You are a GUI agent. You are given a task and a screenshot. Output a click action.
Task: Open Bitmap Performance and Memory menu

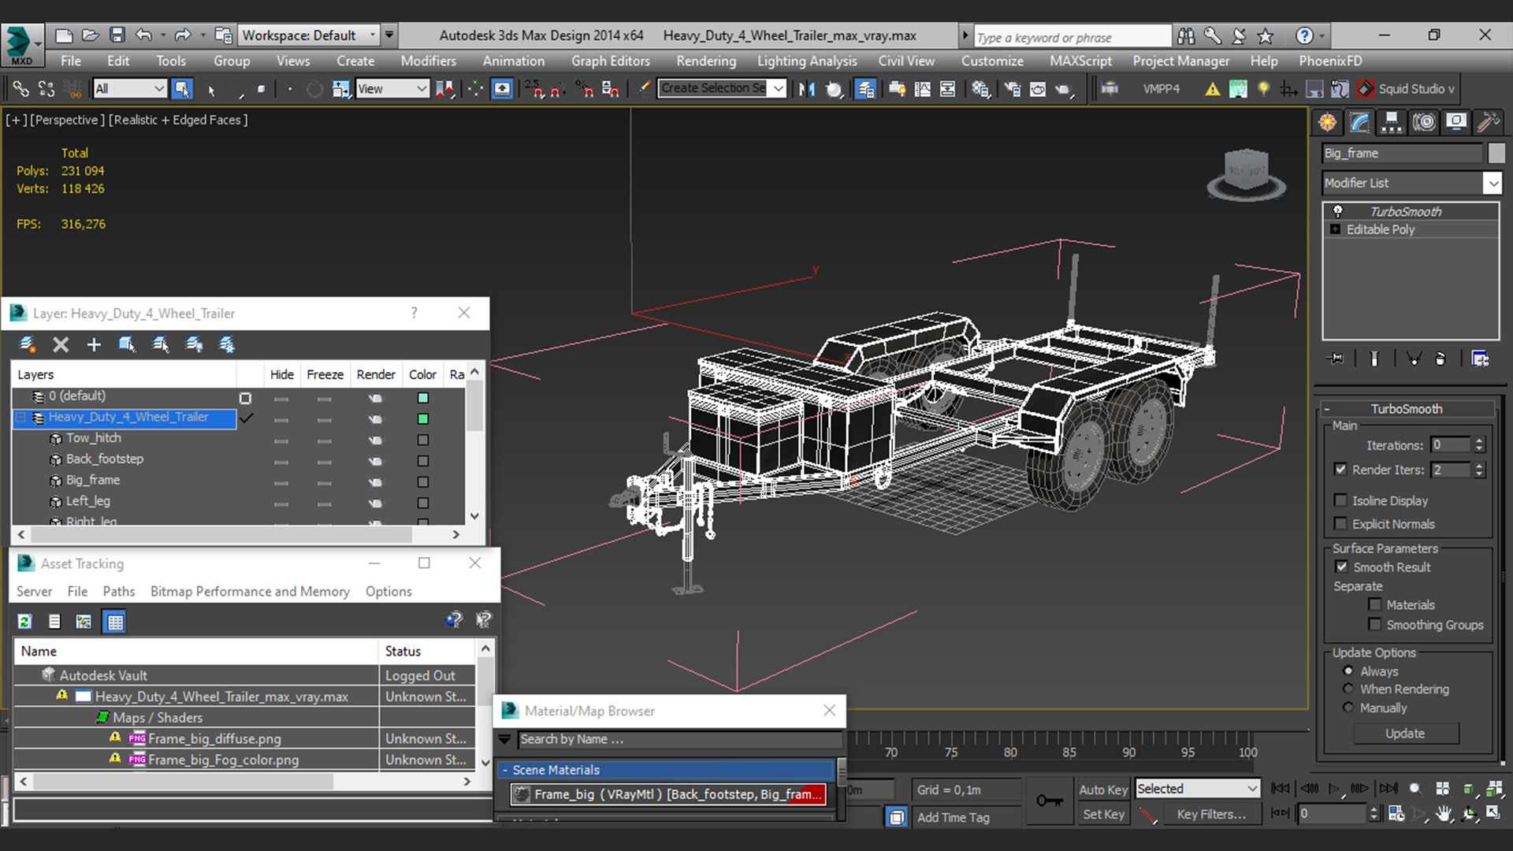click(x=250, y=591)
